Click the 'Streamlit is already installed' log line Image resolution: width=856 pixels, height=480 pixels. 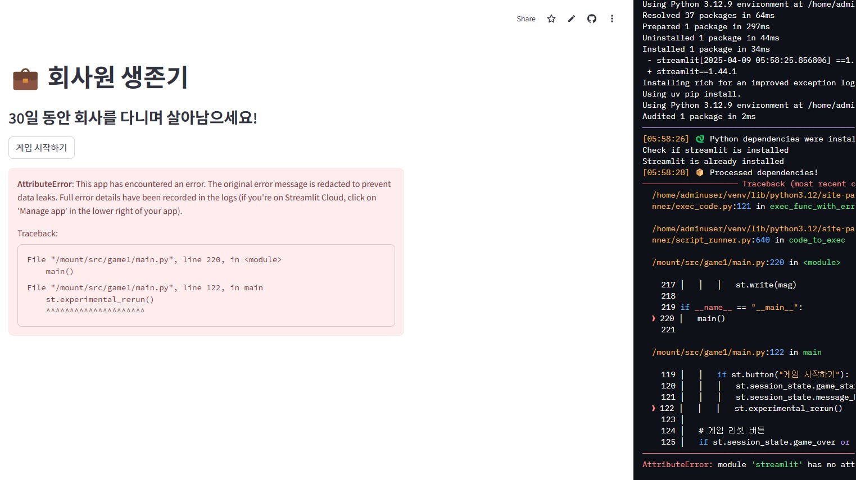click(713, 161)
